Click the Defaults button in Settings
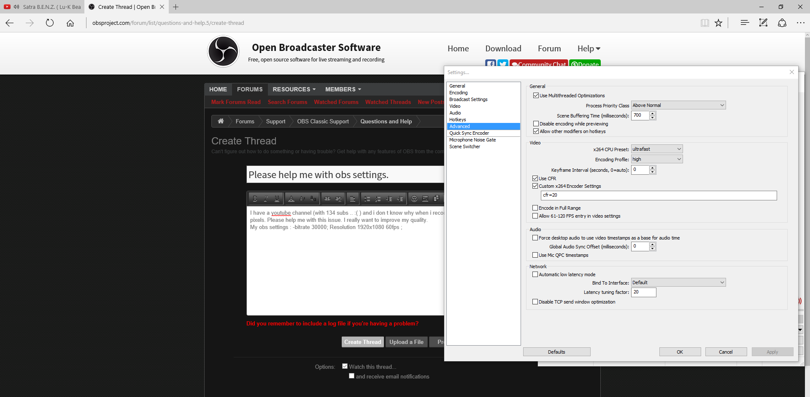 (x=556, y=352)
